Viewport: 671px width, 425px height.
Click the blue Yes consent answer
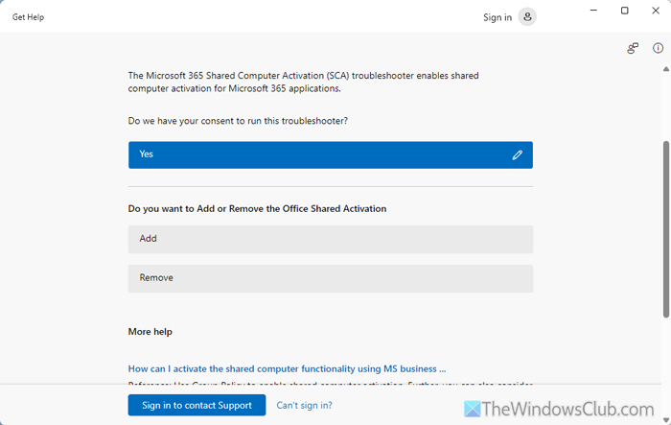(x=316, y=154)
